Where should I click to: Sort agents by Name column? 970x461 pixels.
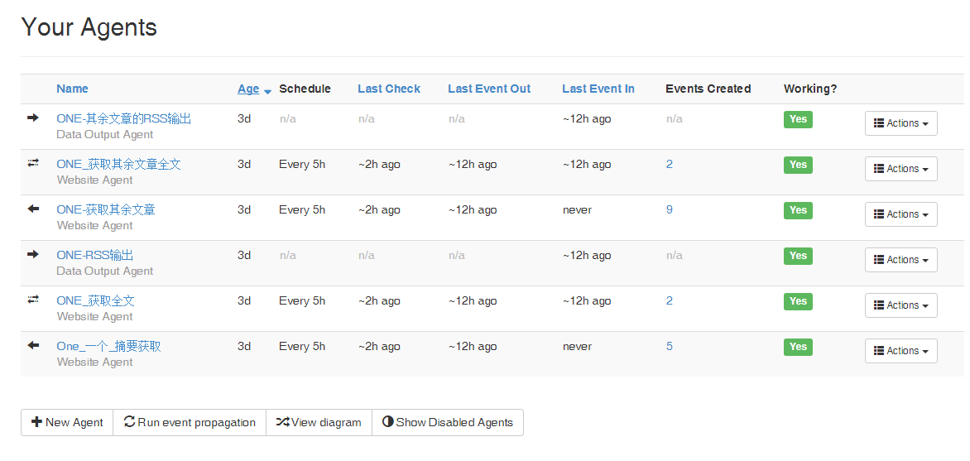tap(72, 89)
